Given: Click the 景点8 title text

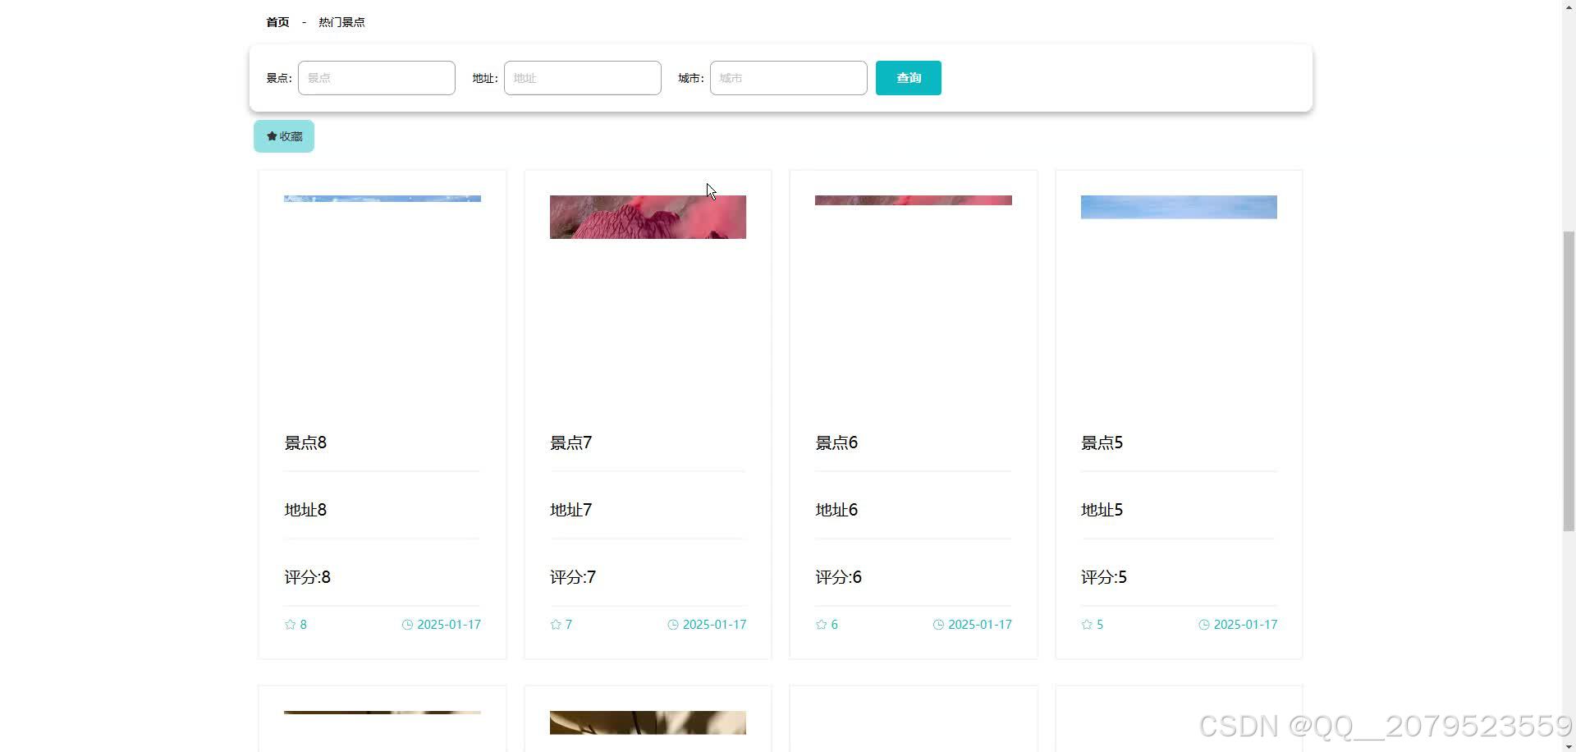Looking at the screenshot, I should (305, 442).
